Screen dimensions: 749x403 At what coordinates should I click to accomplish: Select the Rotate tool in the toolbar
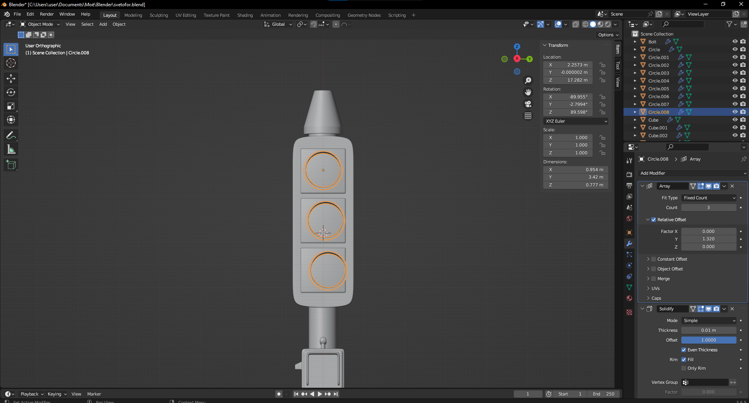[x=11, y=92]
